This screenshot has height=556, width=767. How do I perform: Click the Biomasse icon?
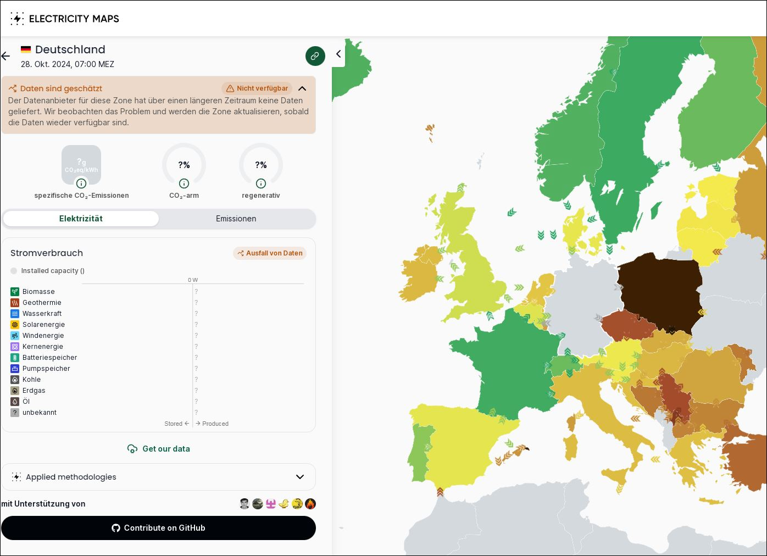coord(15,292)
